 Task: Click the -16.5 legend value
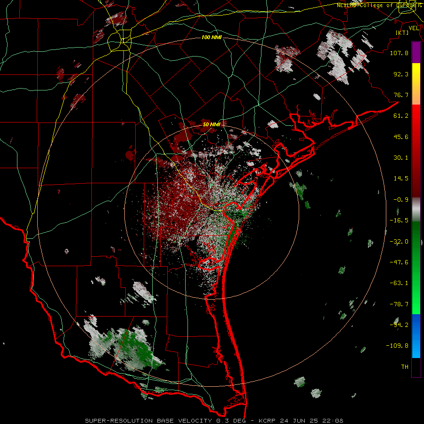click(399, 220)
